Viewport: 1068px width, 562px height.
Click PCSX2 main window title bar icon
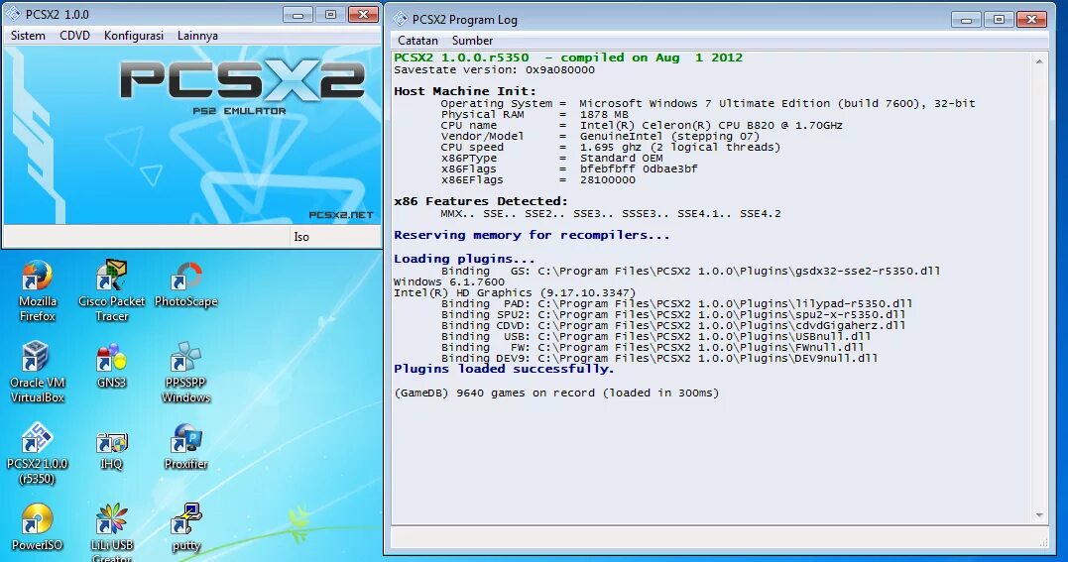(x=13, y=14)
